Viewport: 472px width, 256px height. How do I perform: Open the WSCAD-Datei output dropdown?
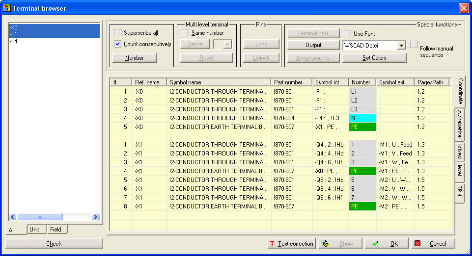[401, 46]
